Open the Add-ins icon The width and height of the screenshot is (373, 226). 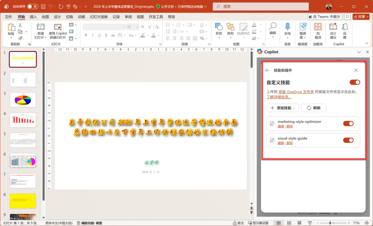pos(318,27)
